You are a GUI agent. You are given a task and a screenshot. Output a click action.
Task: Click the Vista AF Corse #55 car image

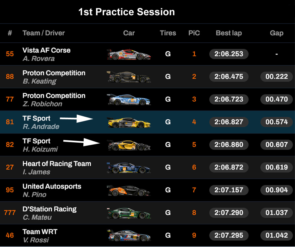pyautogui.click(x=129, y=54)
